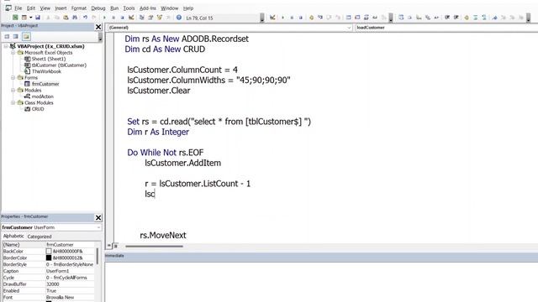Open the Locals Window icon
The height and width of the screenshot is (302, 538).
[348, 18]
